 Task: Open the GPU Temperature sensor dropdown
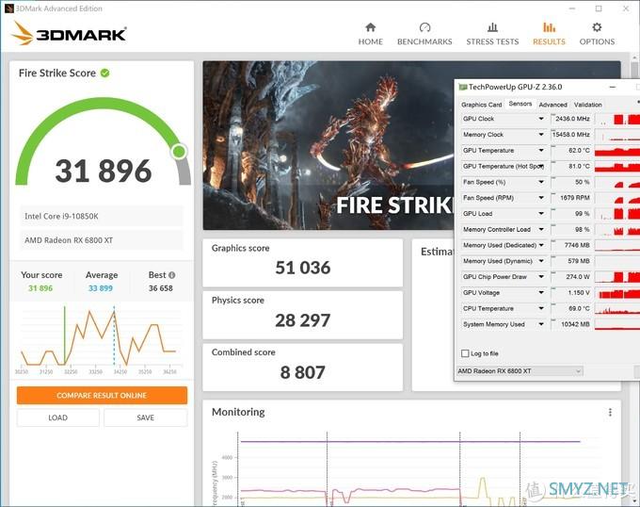[541, 151]
